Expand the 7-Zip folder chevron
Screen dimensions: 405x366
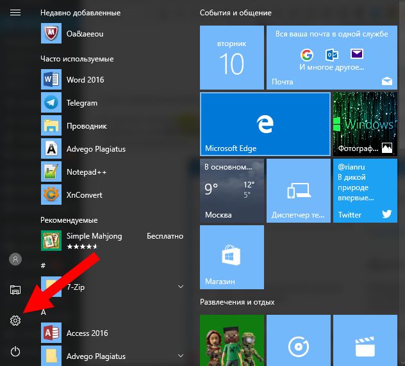[x=181, y=287]
